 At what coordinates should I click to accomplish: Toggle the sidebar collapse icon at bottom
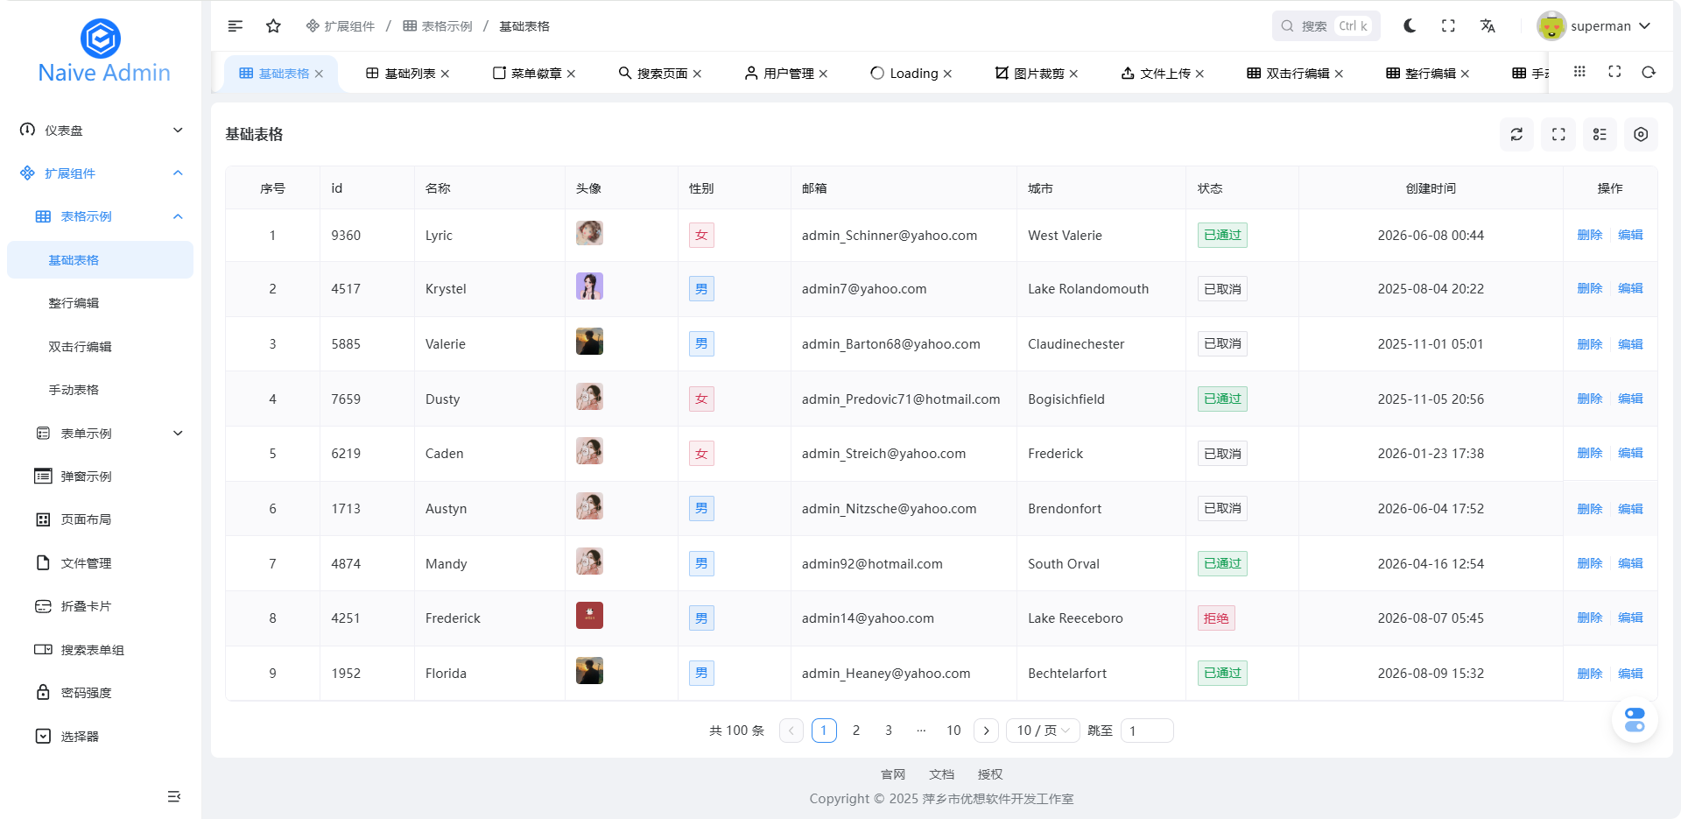pos(173,796)
